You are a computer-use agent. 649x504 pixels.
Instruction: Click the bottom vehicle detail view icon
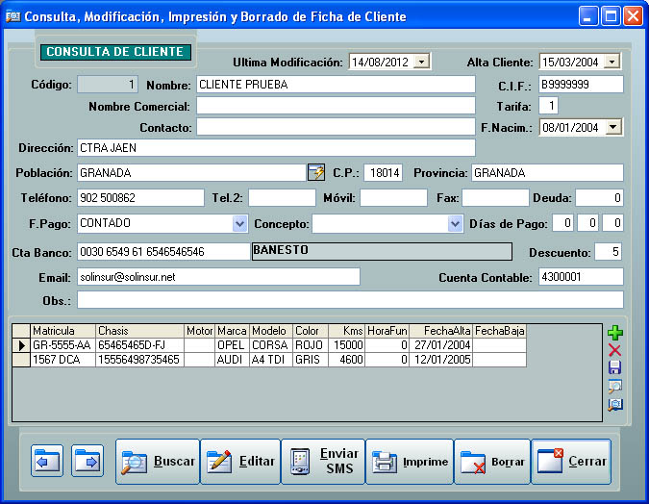pos(615,405)
